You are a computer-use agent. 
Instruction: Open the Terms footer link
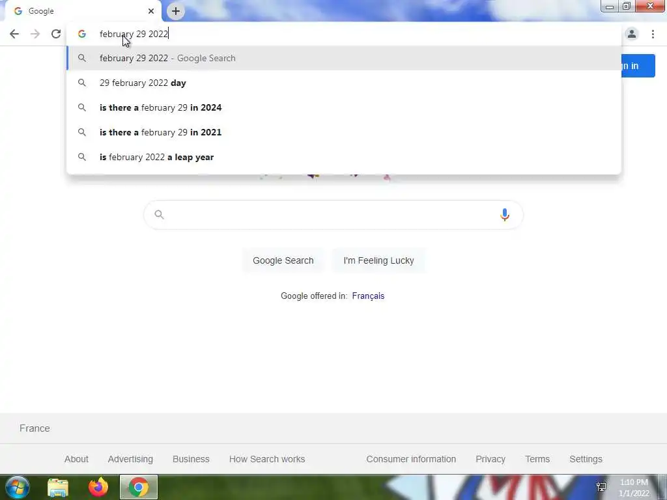[537, 459]
